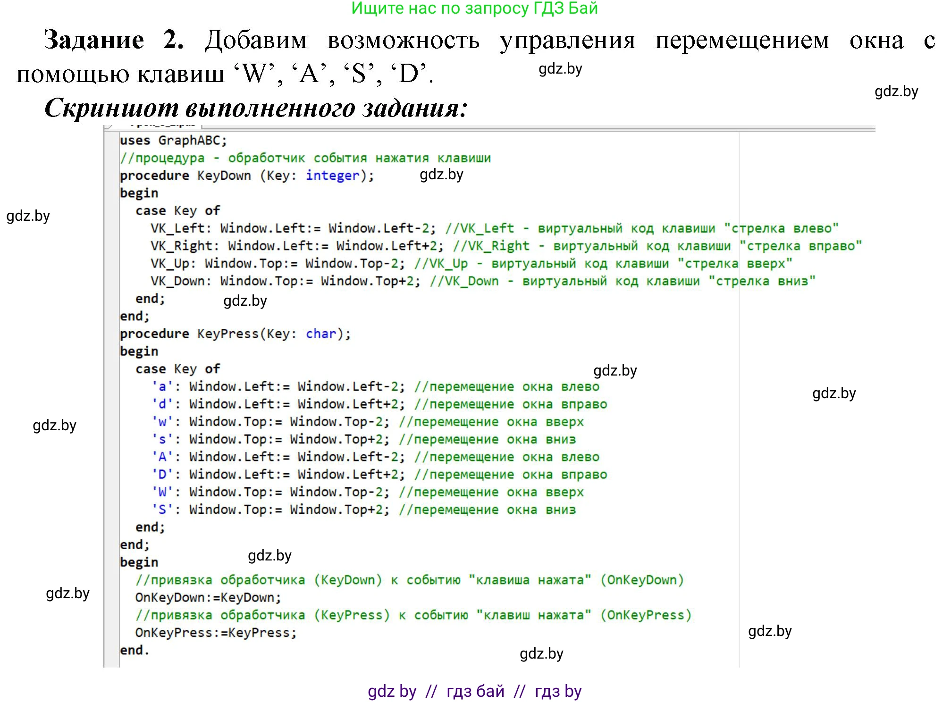Click the lowercase 'a' case label
The image size is (951, 702).
click(162, 387)
